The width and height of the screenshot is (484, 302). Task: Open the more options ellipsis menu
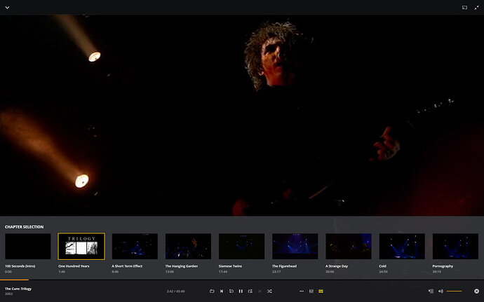[x=302, y=291]
